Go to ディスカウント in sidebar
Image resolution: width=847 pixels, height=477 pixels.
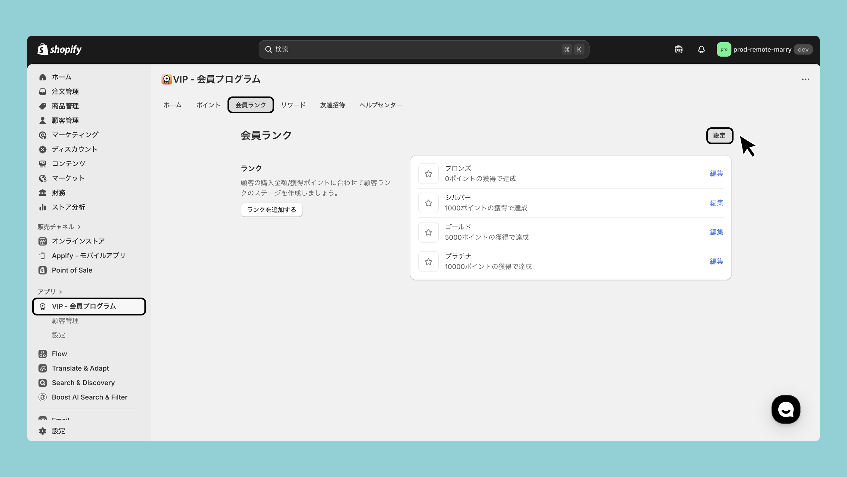(x=74, y=149)
